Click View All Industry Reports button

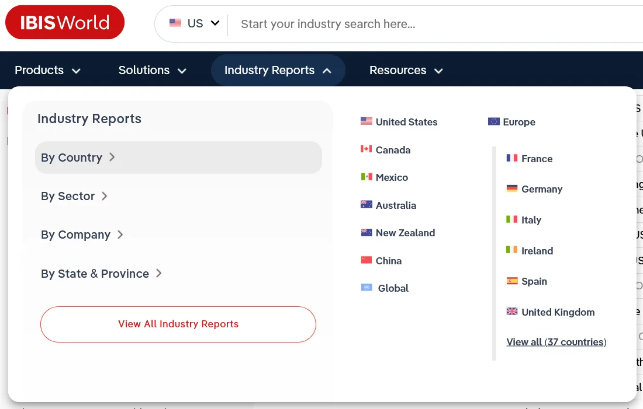pyautogui.click(x=178, y=324)
